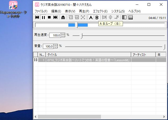
Task: Click the paused state icon in playlist row
Action: click(36, 60)
